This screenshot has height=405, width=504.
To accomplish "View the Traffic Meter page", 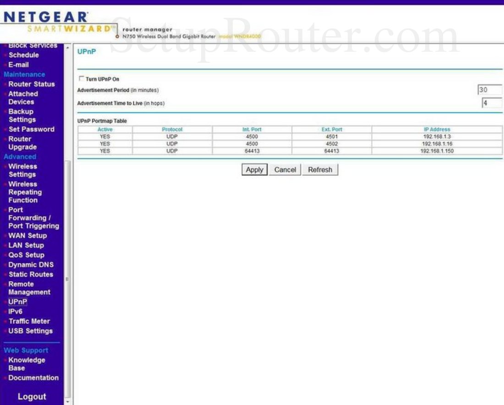I will [29, 321].
